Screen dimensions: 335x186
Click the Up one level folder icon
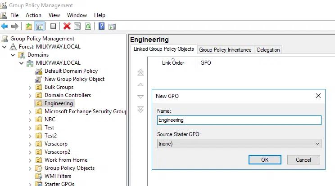[29, 27]
